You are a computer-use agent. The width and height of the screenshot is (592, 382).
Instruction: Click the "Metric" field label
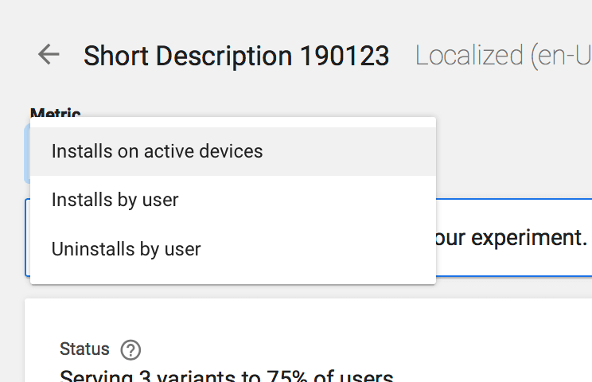(55, 114)
